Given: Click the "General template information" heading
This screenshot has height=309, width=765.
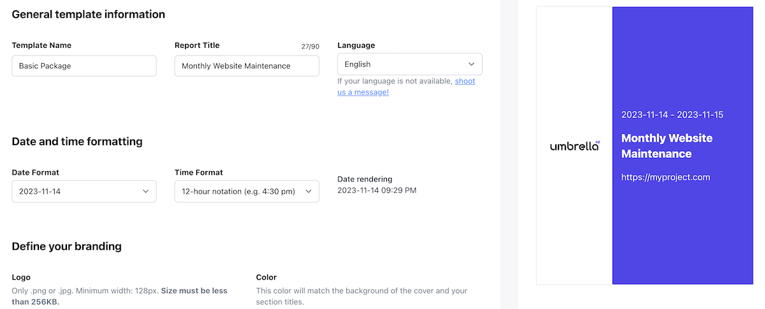Looking at the screenshot, I should 89,14.
